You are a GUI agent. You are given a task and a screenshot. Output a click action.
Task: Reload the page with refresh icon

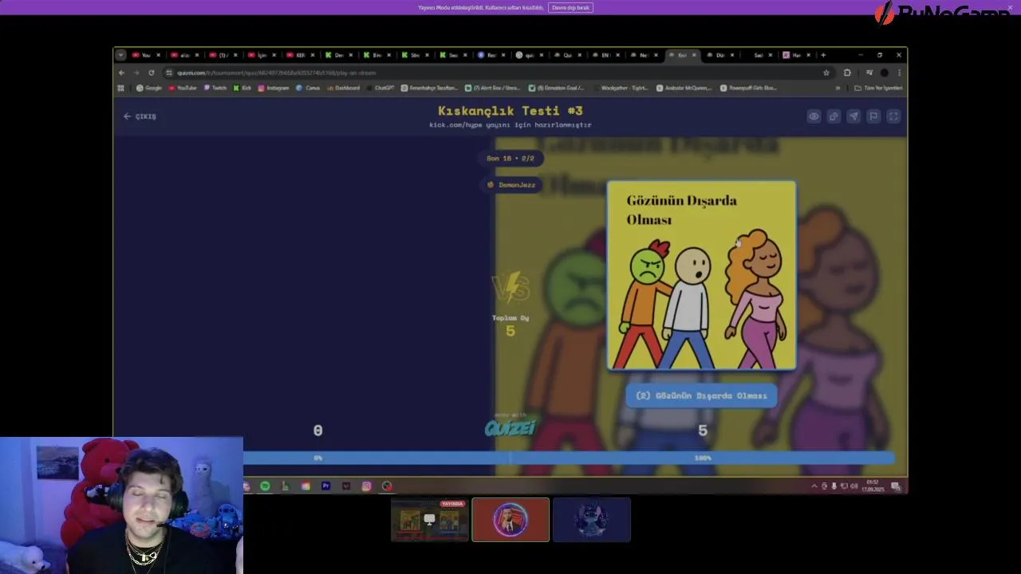[x=151, y=73]
